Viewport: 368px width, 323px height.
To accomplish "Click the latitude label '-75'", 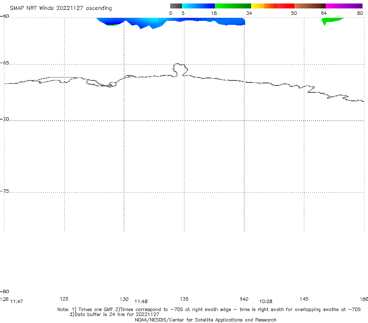I will (x=4, y=191).
